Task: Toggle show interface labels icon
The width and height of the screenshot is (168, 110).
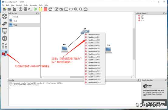Action: click(25, 9)
